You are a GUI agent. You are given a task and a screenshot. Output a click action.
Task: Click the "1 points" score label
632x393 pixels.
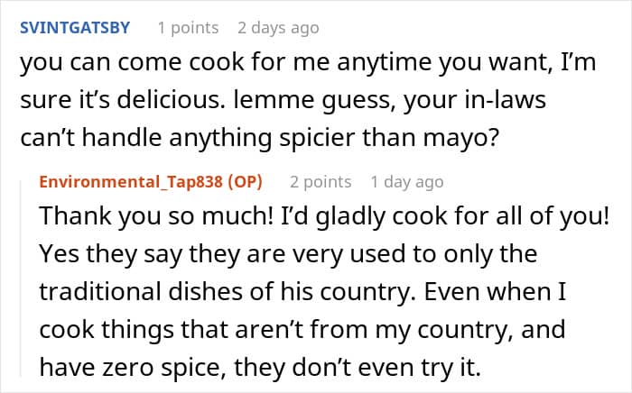188,28
